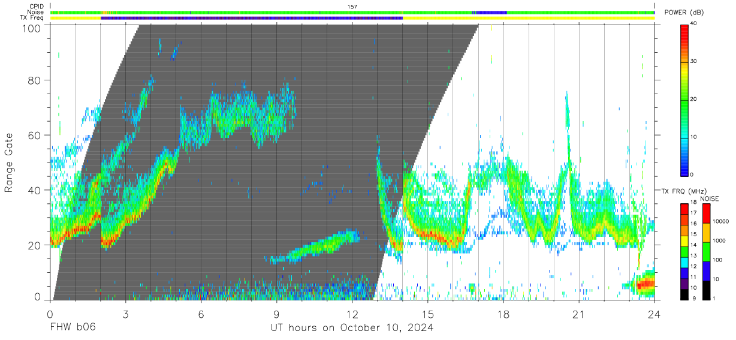Click UT hour tick label 15
Viewport: 736px width, 340px height.
click(x=427, y=314)
